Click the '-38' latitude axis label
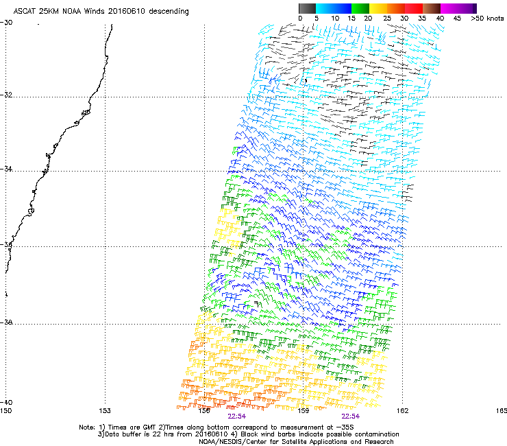This screenshot has height=446, width=507. coord(6,322)
